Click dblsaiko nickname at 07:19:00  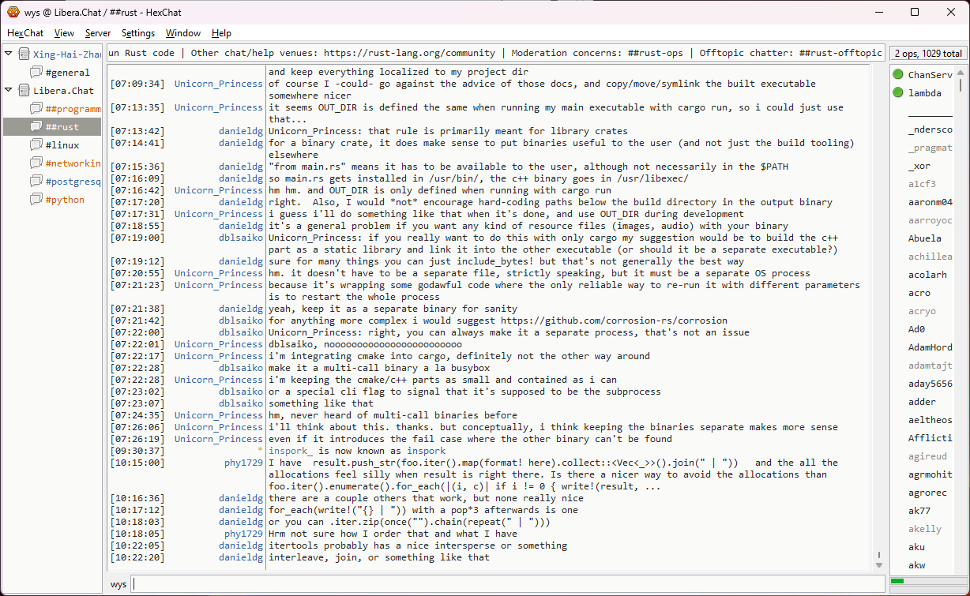[x=241, y=238]
